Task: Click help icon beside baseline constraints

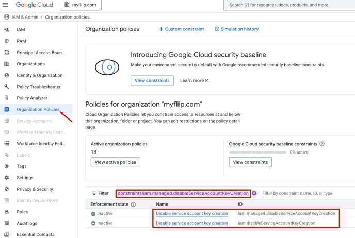Action: pos(322,144)
